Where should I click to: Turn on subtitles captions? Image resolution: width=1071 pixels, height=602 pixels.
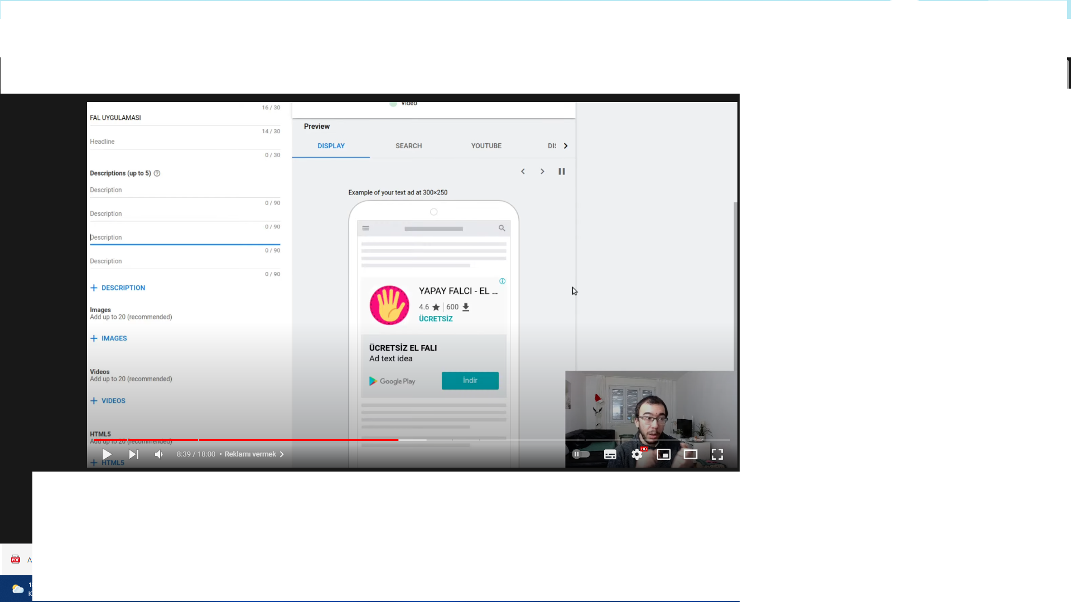click(x=610, y=454)
